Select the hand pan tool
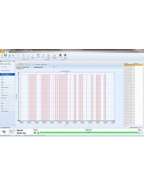Screen dimensions: 144x186 pyautogui.click(x=29, y=64)
